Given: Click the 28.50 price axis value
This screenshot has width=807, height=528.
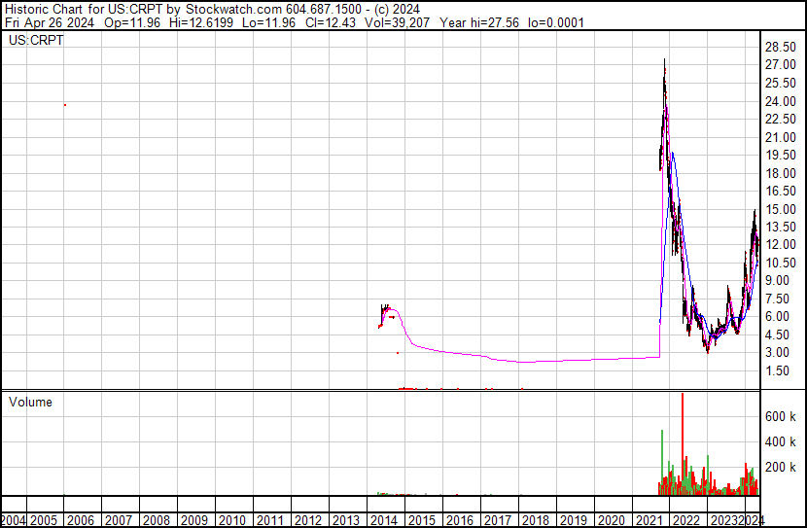Looking at the screenshot, I should (781, 47).
